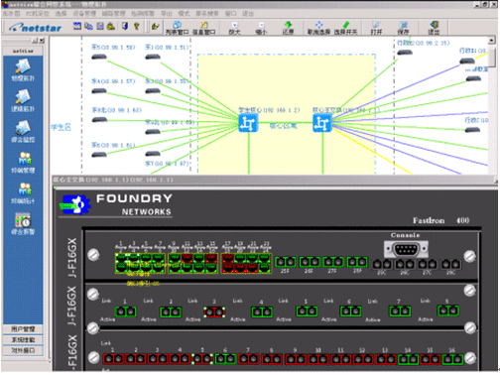This screenshot has height=375, width=500.
Task: Click port 16 on the bottom module
Action: pos(452,359)
